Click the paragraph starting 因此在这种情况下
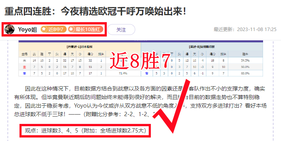The height and width of the screenshot is (141, 281). click(140, 101)
